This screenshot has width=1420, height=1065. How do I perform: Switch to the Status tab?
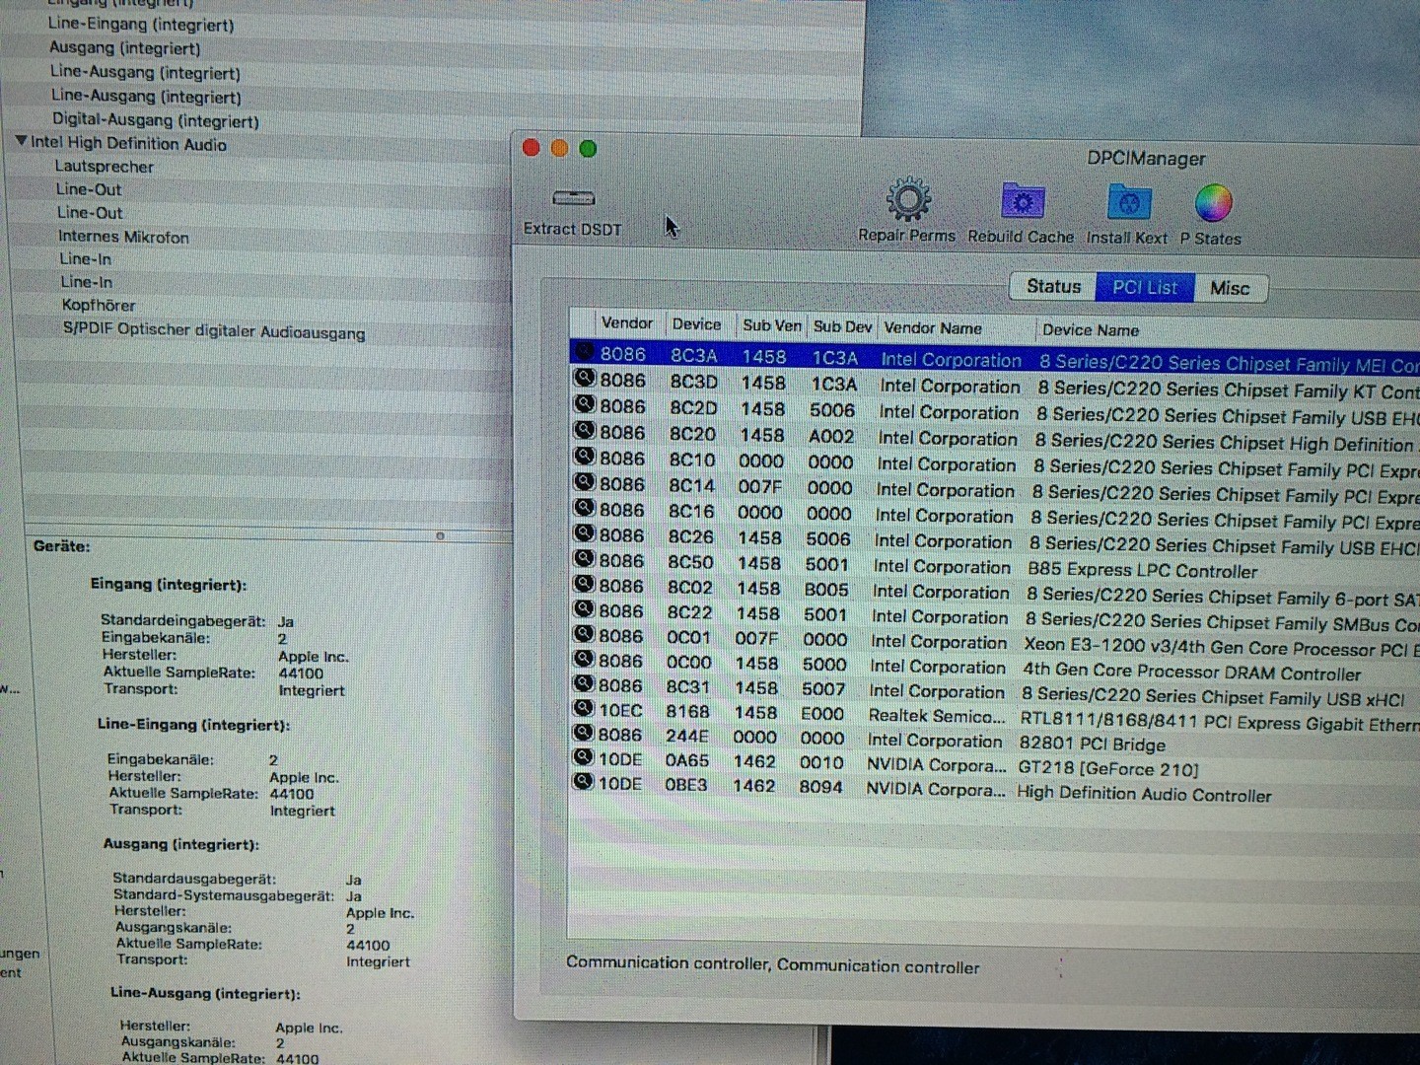coord(1053,286)
